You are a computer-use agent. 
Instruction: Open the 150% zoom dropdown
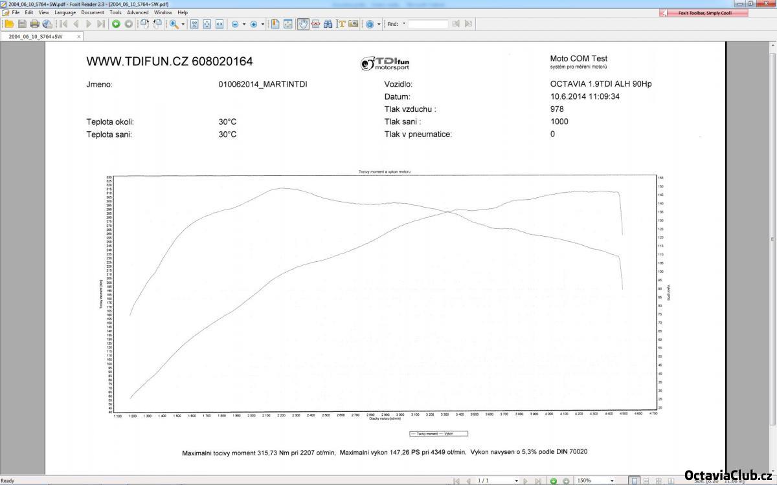tap(612, 480)
